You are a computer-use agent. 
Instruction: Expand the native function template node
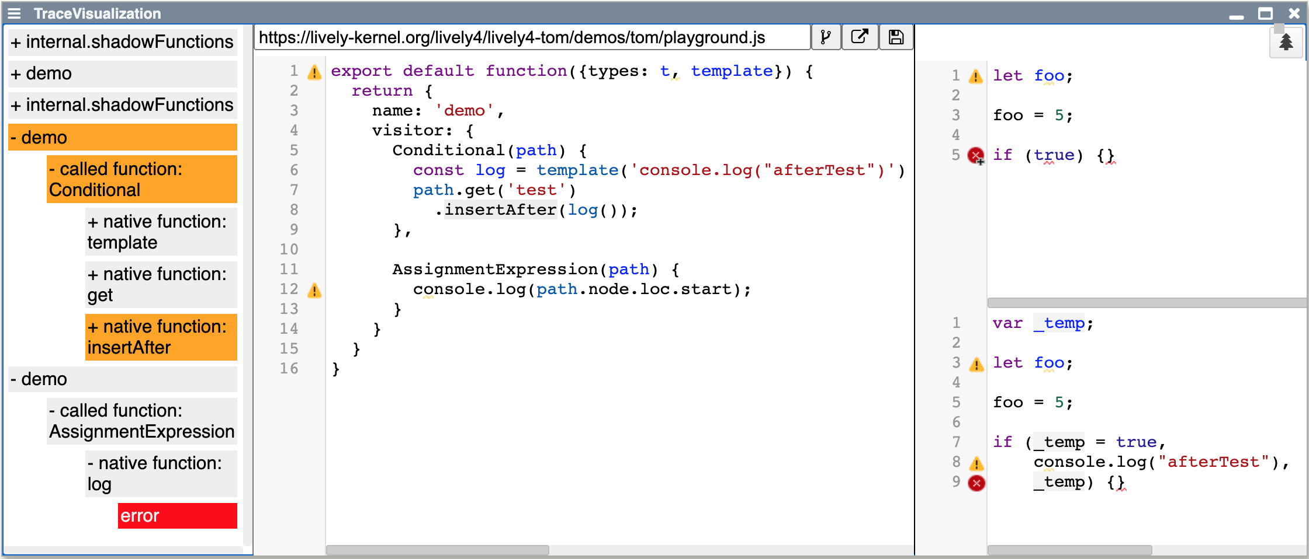pos(161,232)
